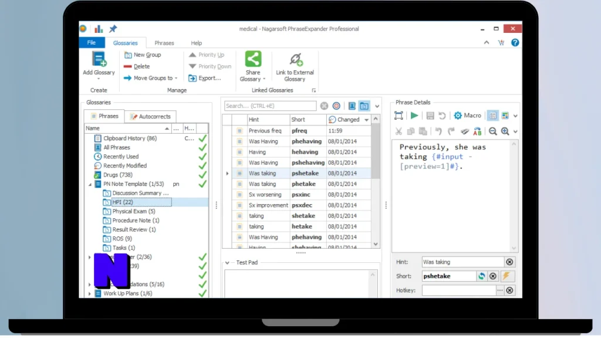
Task: Delete the selected group
Action: click(x=137, y=66)
